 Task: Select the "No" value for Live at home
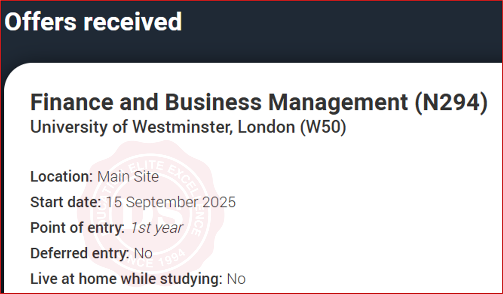[236, 279]
